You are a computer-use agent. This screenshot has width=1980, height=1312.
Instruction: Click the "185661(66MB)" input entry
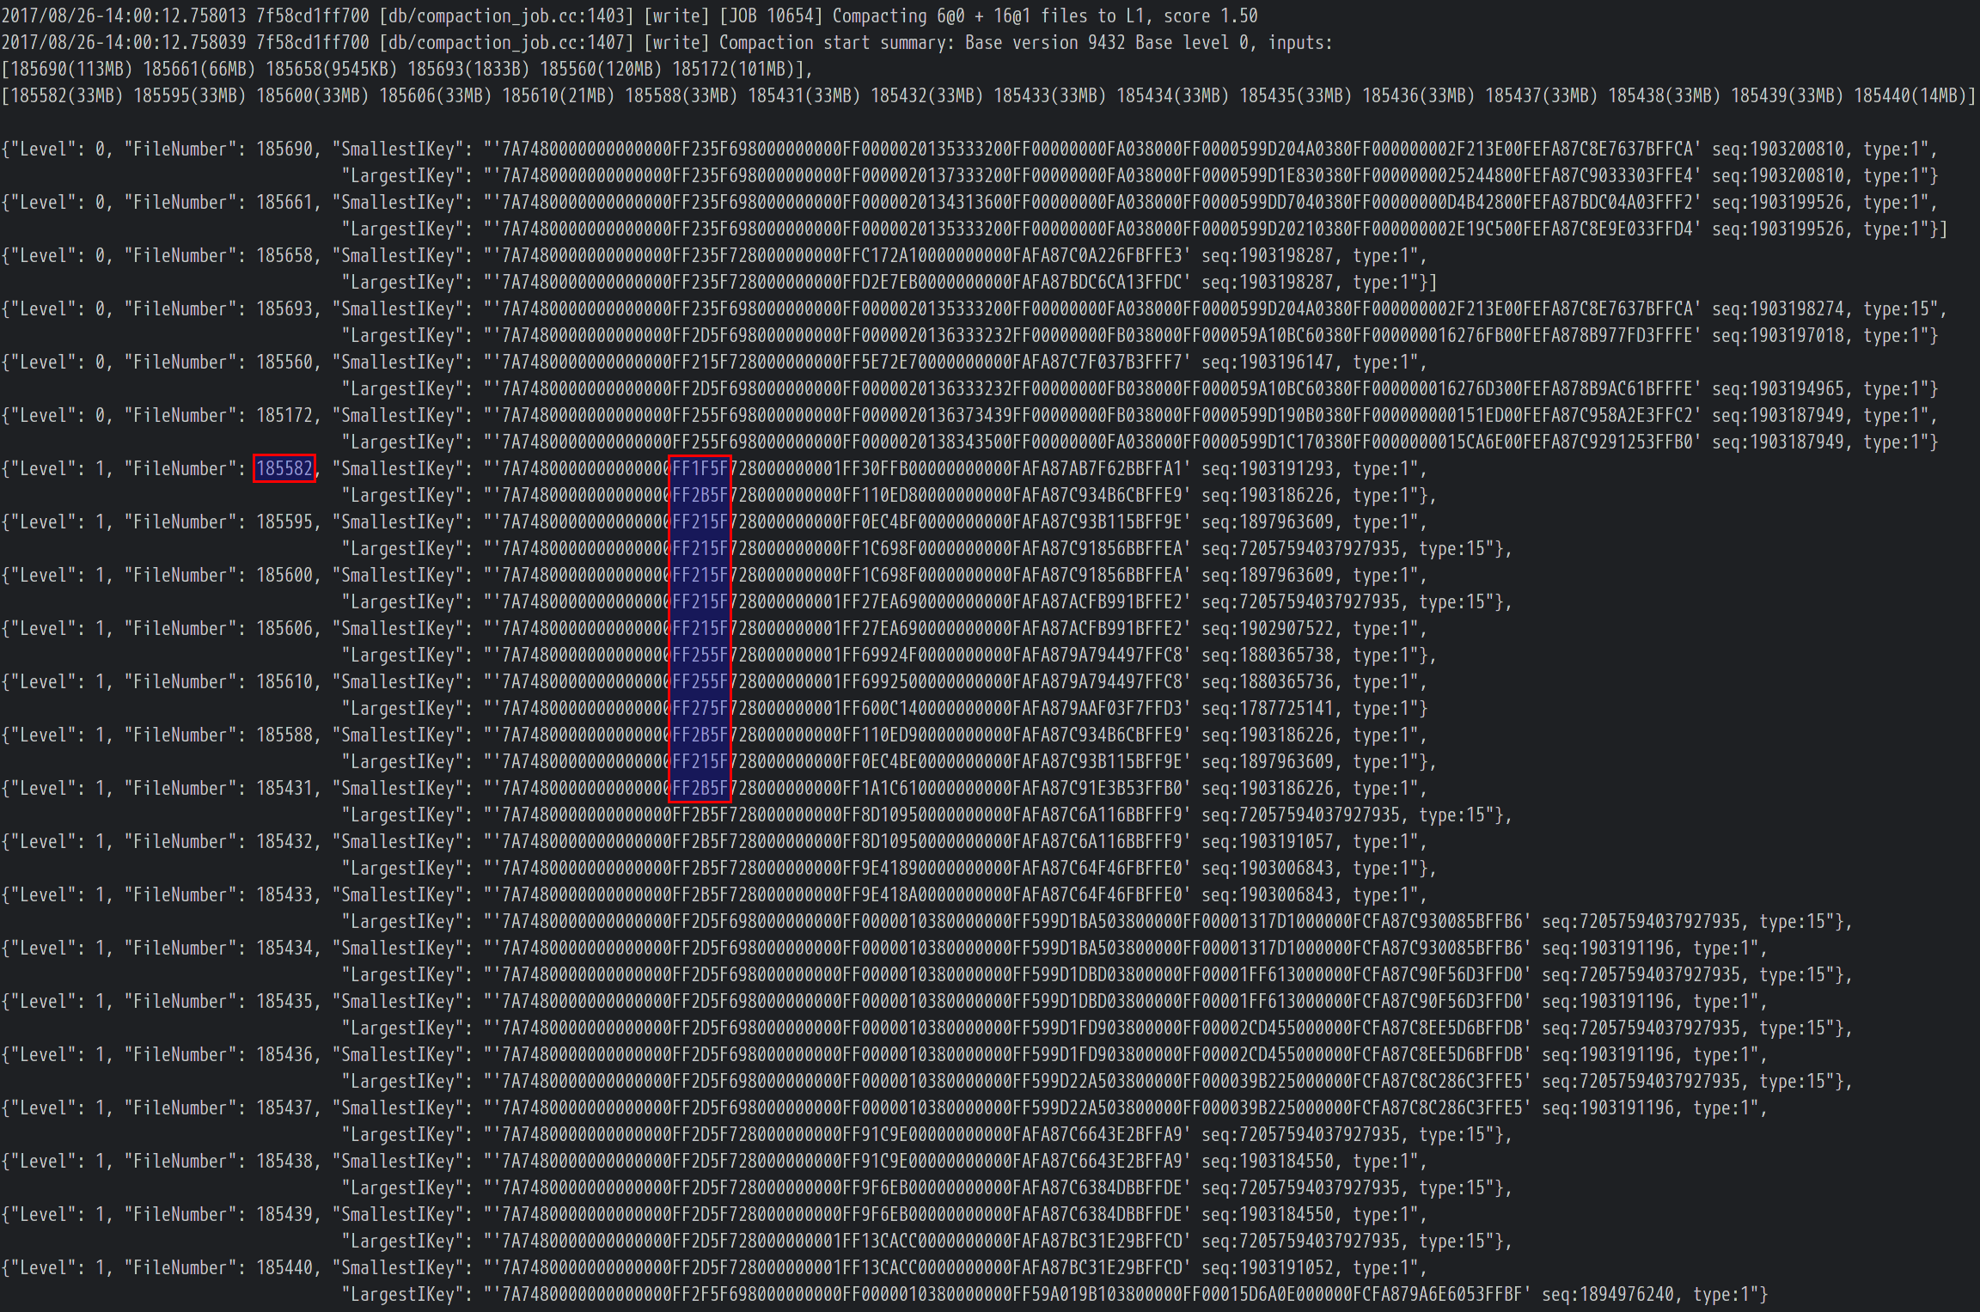pyautogui.click(x=199, y=70)
